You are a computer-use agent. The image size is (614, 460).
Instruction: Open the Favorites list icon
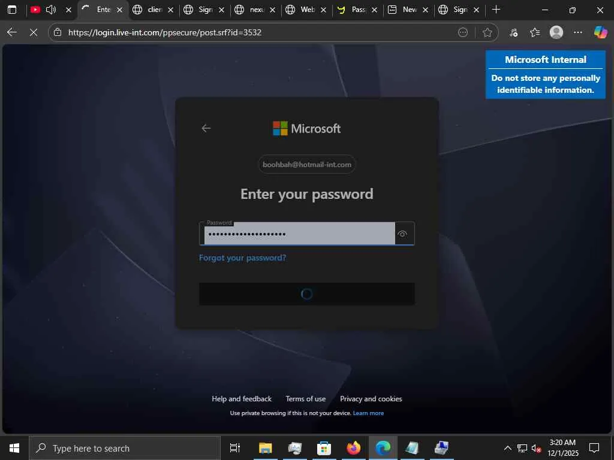pyautogui.click(x=535, y=32)
